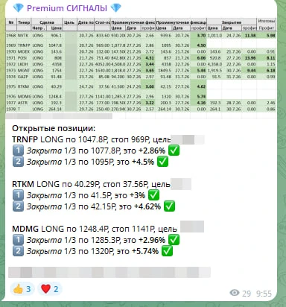Click the green checkmark after +4.5%

(x=163, y=162)
